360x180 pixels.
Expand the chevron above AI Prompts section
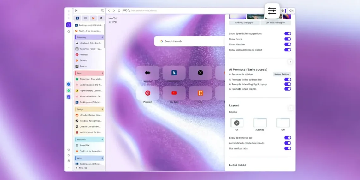tap(290, 62)
